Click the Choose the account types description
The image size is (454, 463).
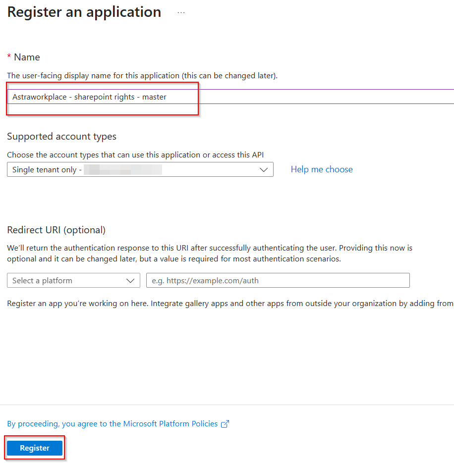[135, 155]
